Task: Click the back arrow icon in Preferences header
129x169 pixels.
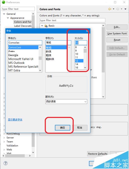Action: pos(110,9)
